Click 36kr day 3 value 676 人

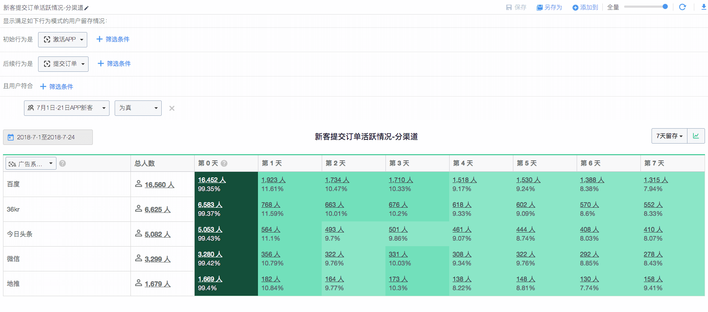tap(398, 205)
